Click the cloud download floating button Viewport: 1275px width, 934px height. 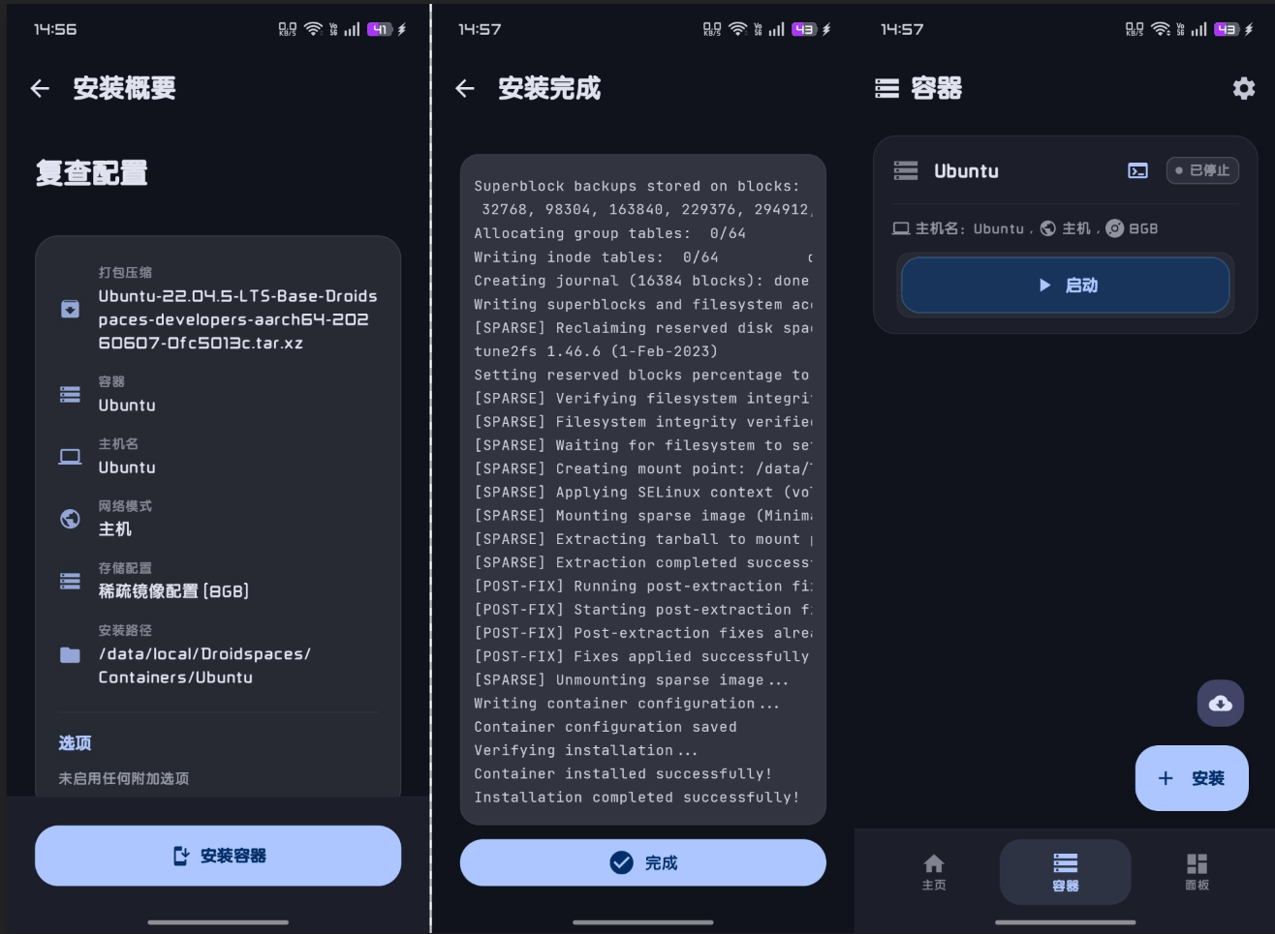pos(1221,704)
